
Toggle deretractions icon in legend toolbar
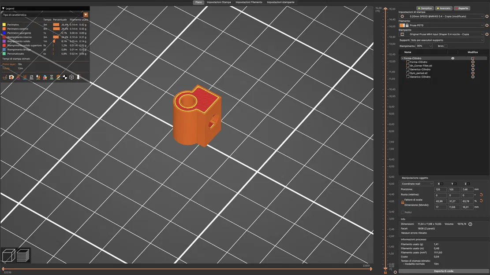[25, 77]
